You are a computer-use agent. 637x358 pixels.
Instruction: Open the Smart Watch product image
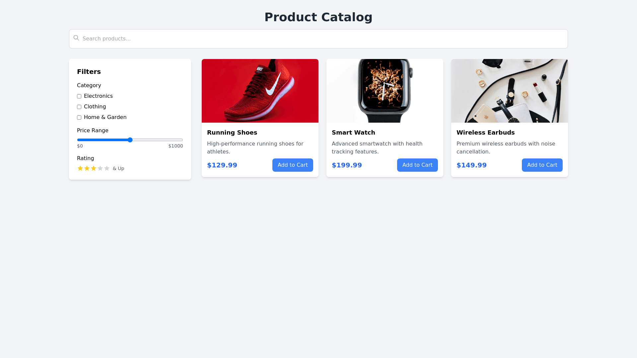click(385, 91)
